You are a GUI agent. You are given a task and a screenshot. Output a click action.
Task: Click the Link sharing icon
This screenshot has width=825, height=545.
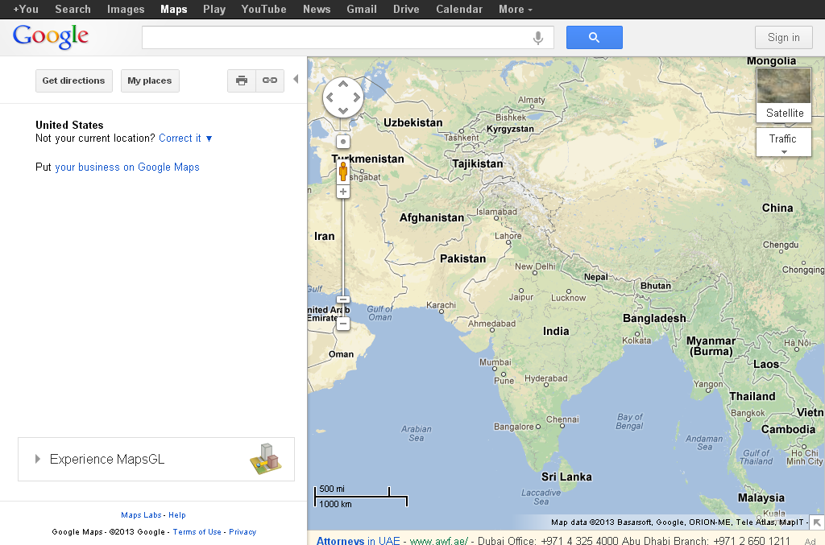[x=269, y=81]
